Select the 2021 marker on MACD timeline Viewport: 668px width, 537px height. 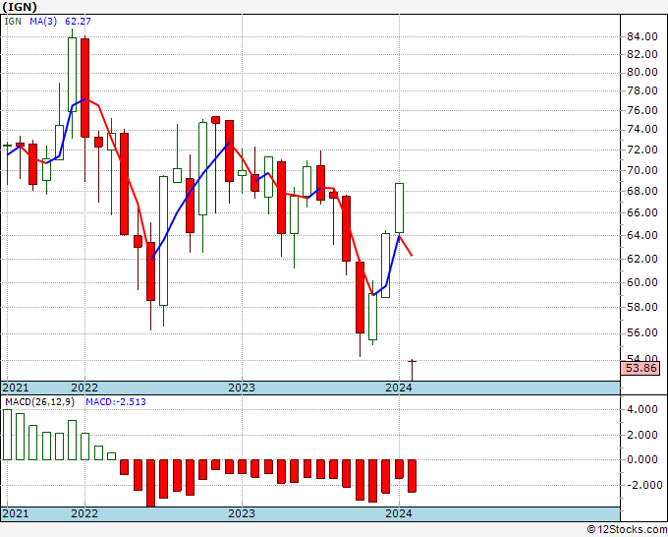[16, 513]
